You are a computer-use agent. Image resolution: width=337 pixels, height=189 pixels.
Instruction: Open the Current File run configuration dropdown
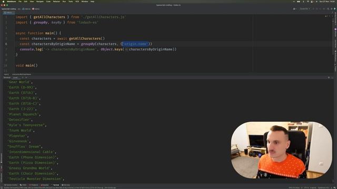click(305, 9)
